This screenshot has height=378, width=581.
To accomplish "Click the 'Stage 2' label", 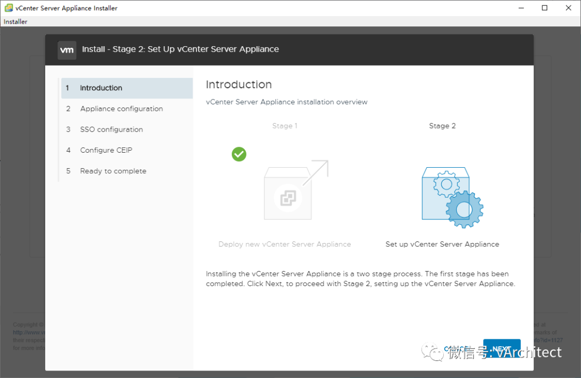I will pos(442,126).
